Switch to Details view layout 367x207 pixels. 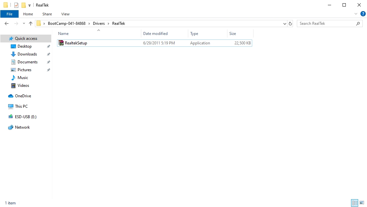click(355, 203)
